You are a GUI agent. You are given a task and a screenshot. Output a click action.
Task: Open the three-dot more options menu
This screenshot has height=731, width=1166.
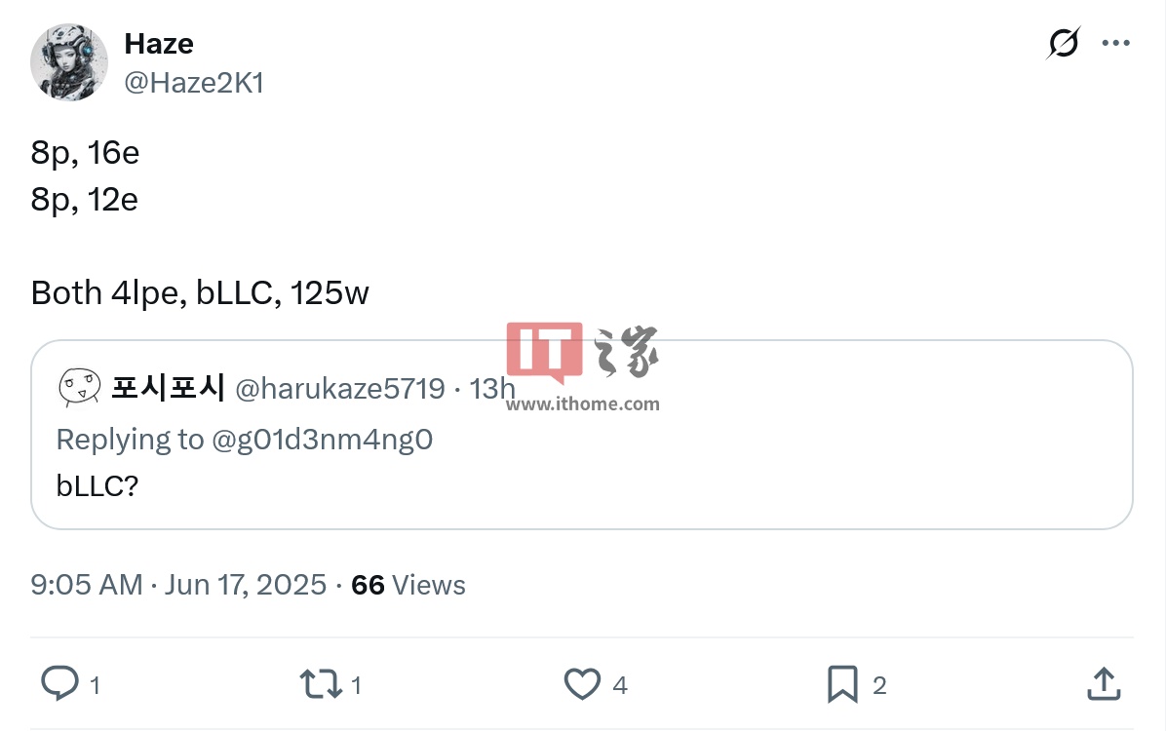click(x=1115, y=43)
